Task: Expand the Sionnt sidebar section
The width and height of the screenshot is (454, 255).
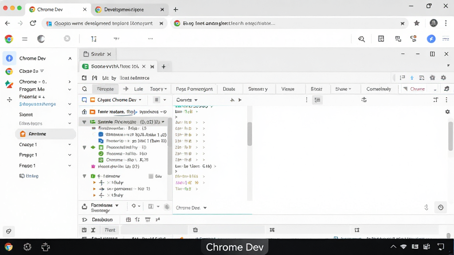Action: tap(70, 115)
